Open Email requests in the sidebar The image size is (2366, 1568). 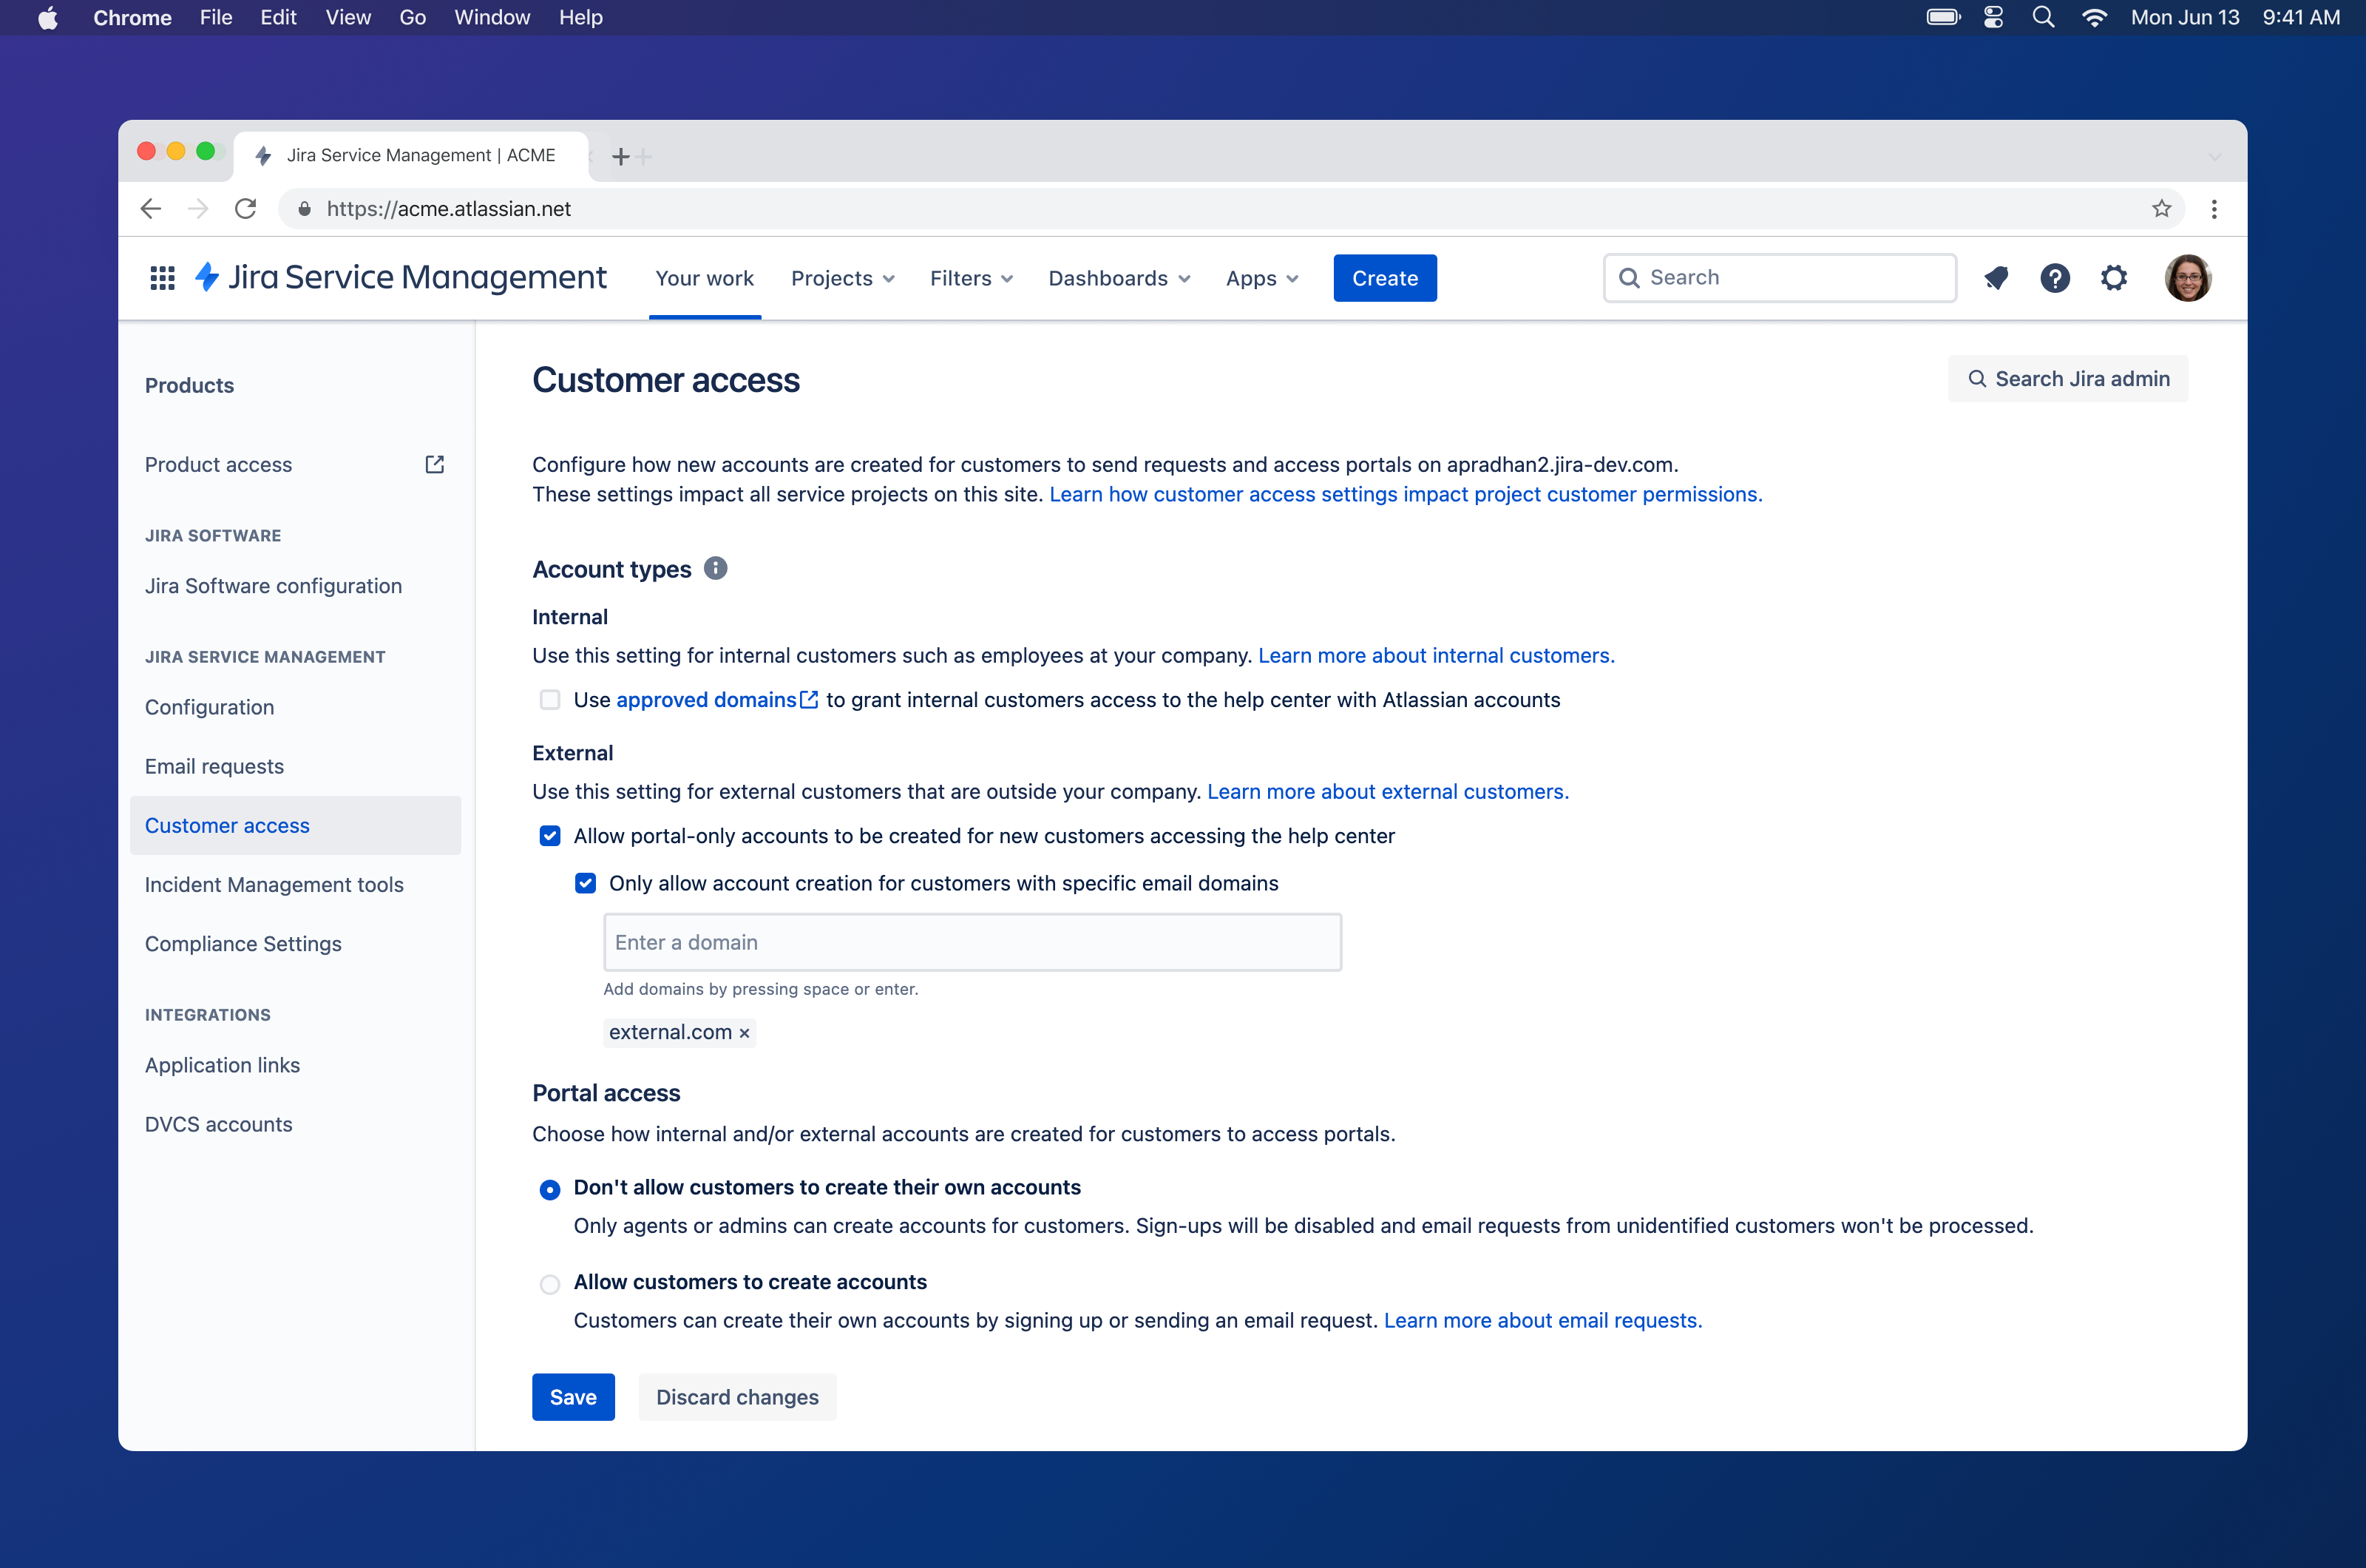[x=214, y=766]
